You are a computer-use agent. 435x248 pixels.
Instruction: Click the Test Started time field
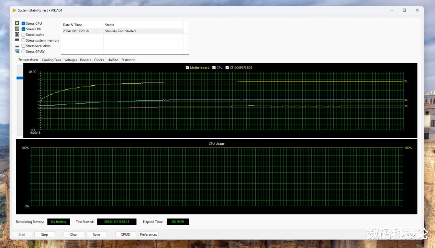coord(117,222)
